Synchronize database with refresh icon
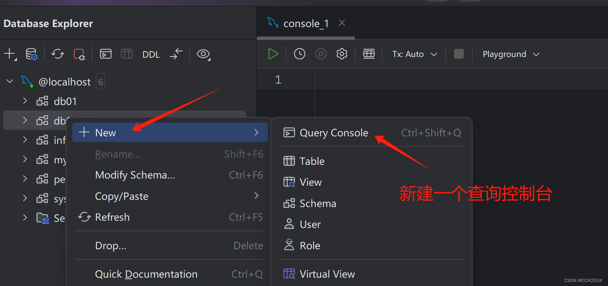This screenshot has width=608, height=286. 57,54
